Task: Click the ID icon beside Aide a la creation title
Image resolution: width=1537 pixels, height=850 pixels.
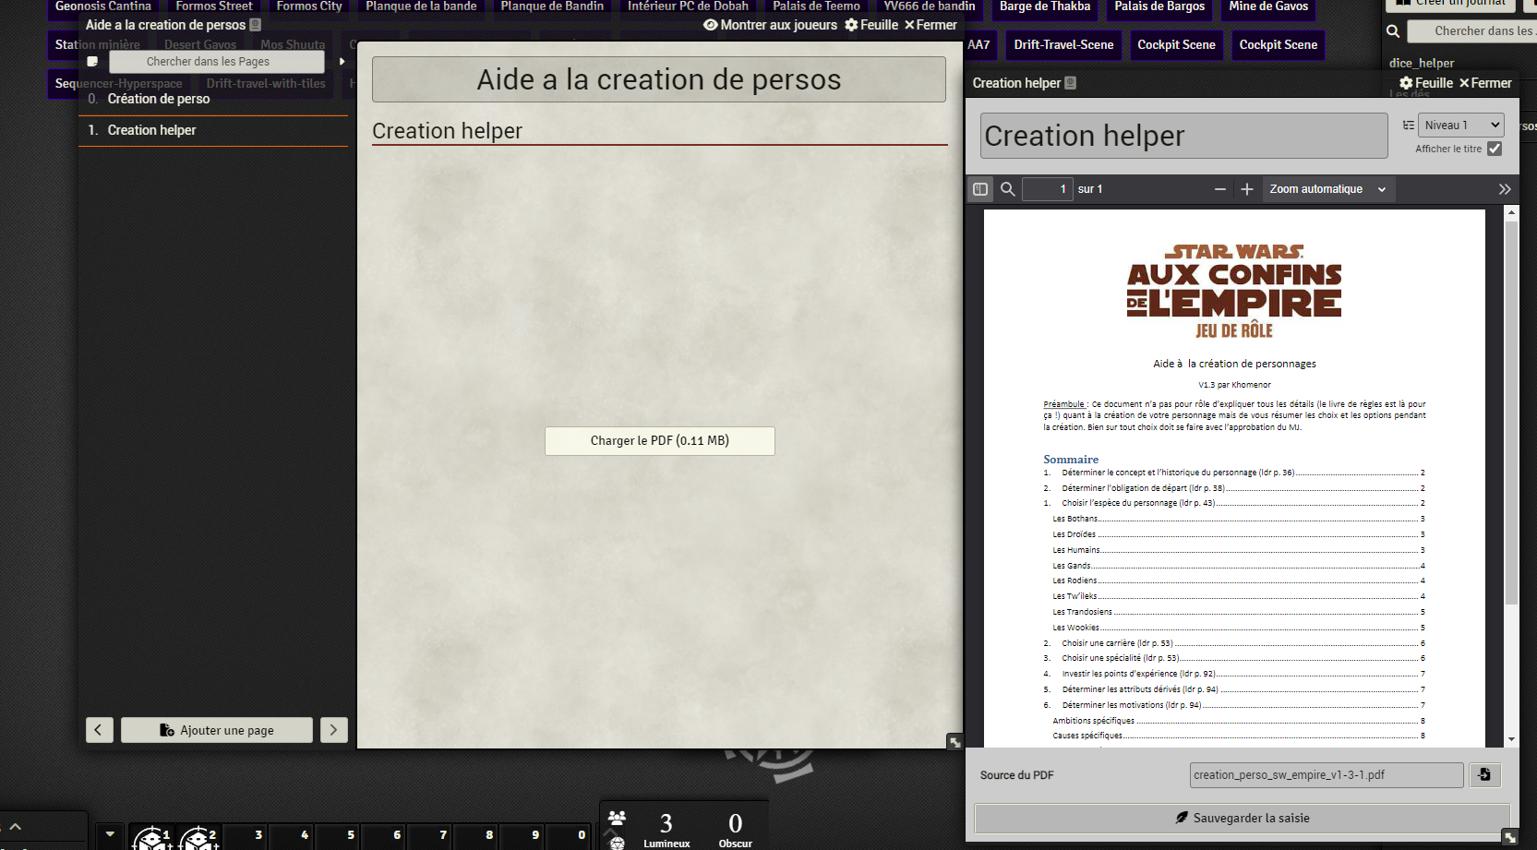Action: (256, 25)
